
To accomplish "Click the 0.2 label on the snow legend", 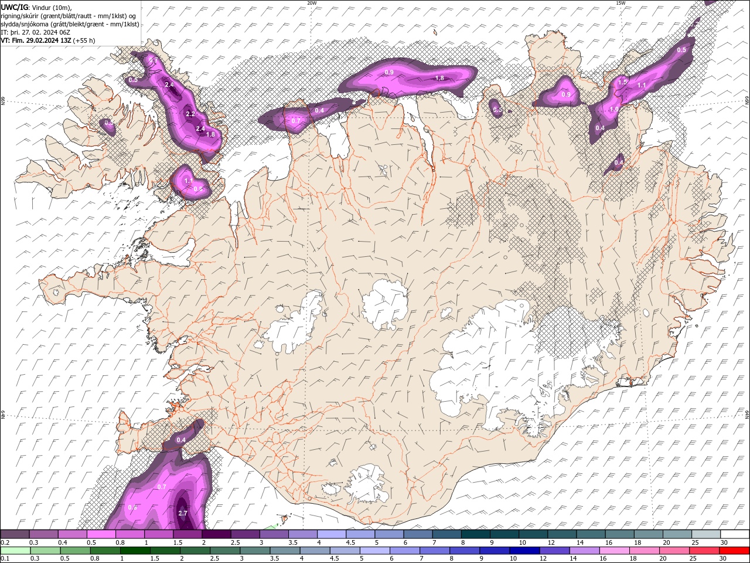I will tap(5, 542).
